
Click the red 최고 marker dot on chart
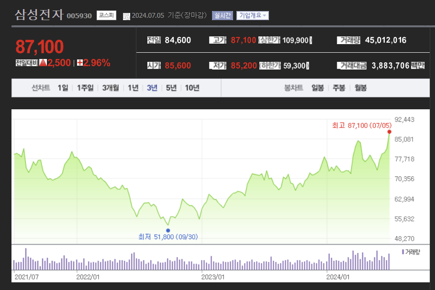(x=389, y=132)
